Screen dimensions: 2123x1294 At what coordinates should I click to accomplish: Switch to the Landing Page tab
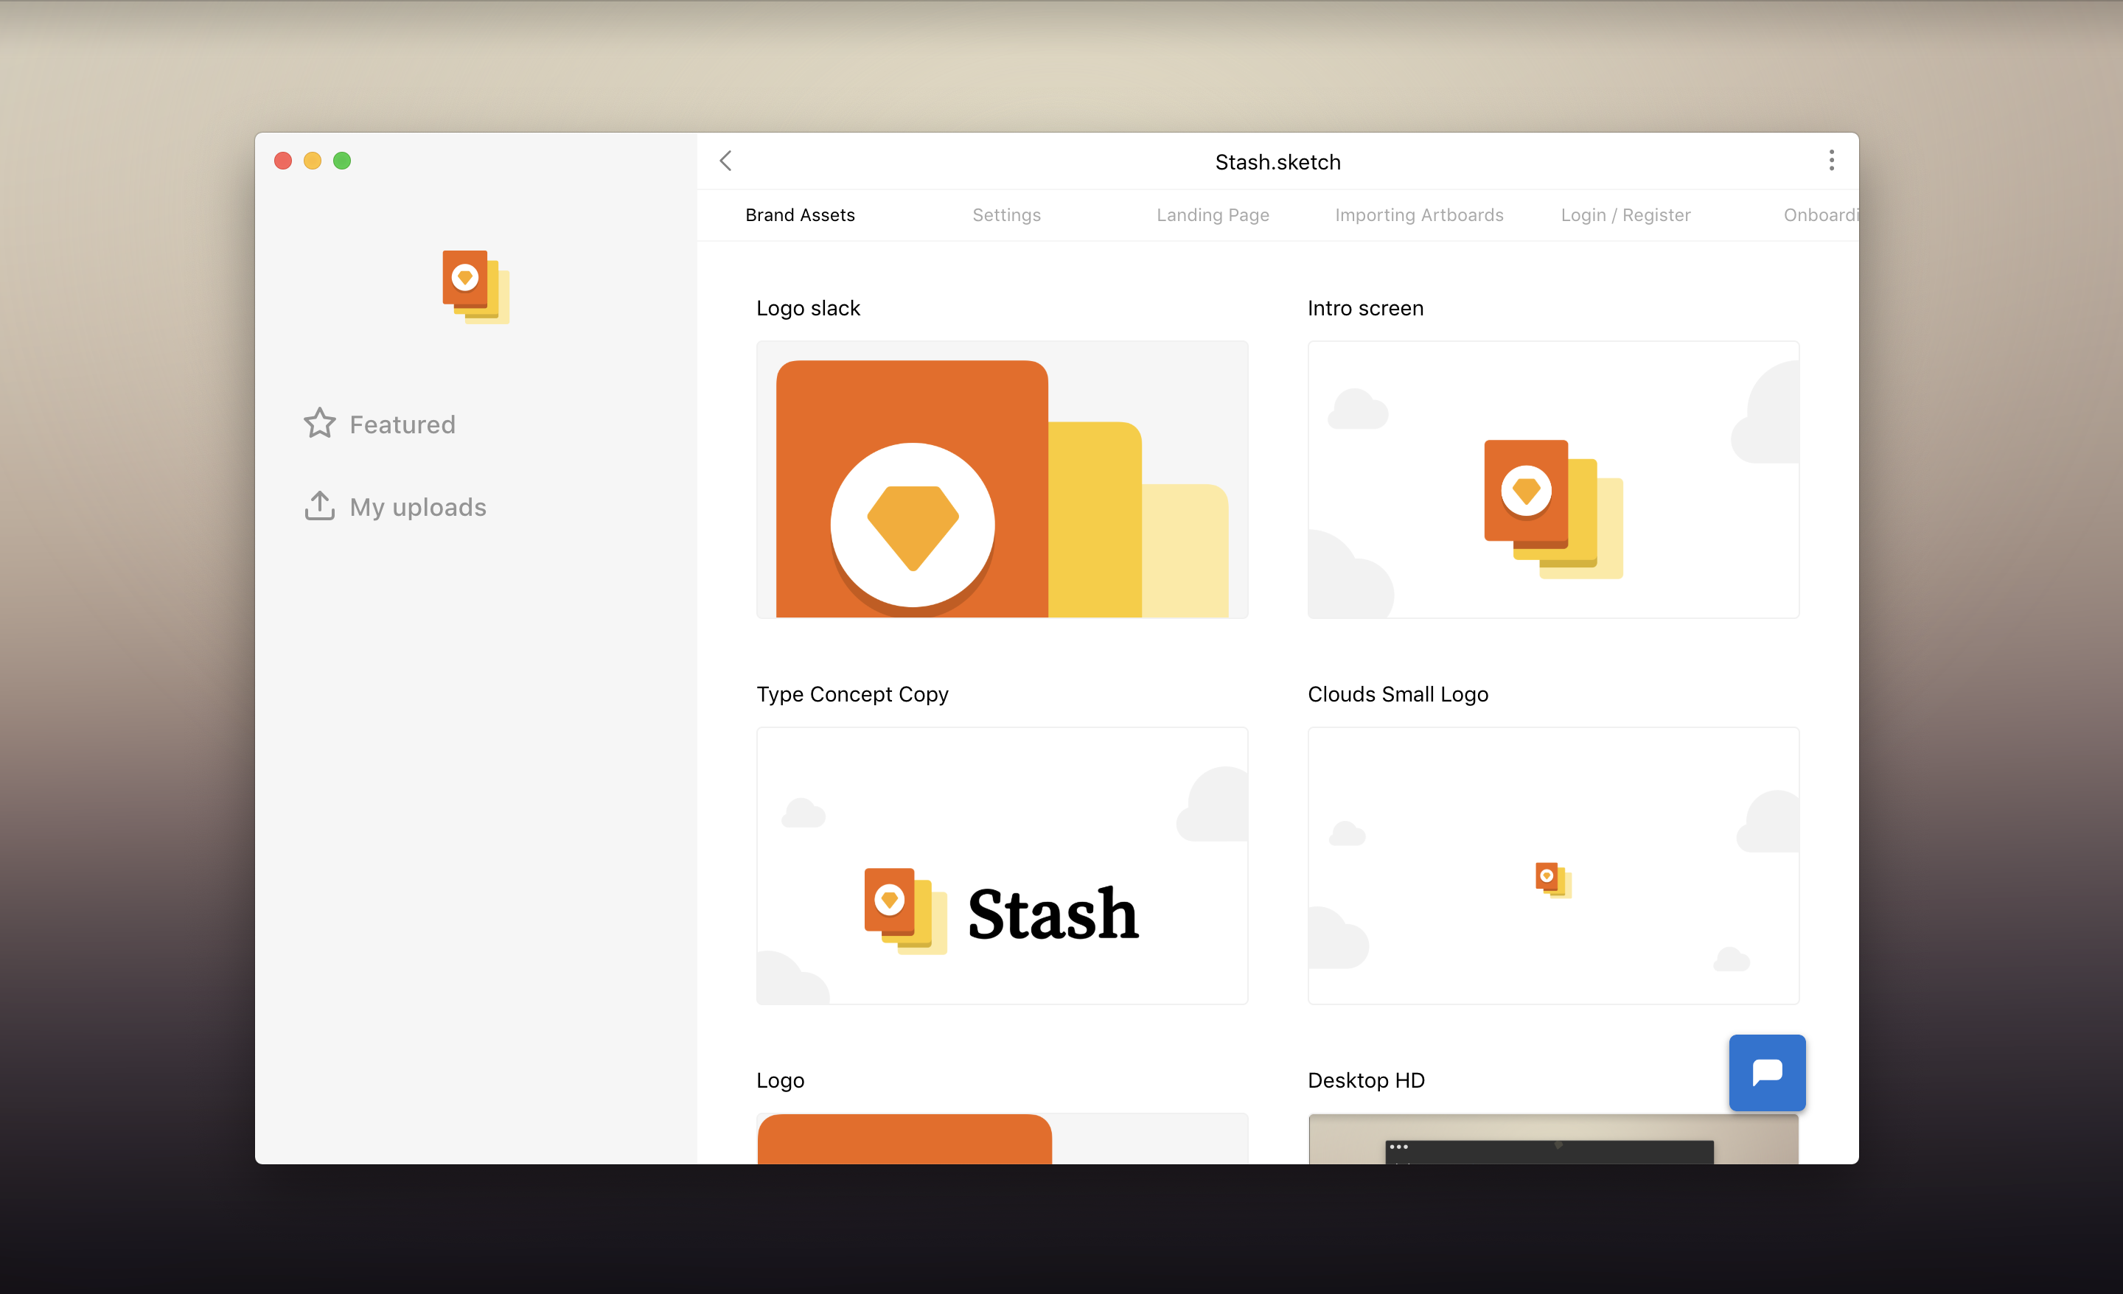tap(1213, 215)
